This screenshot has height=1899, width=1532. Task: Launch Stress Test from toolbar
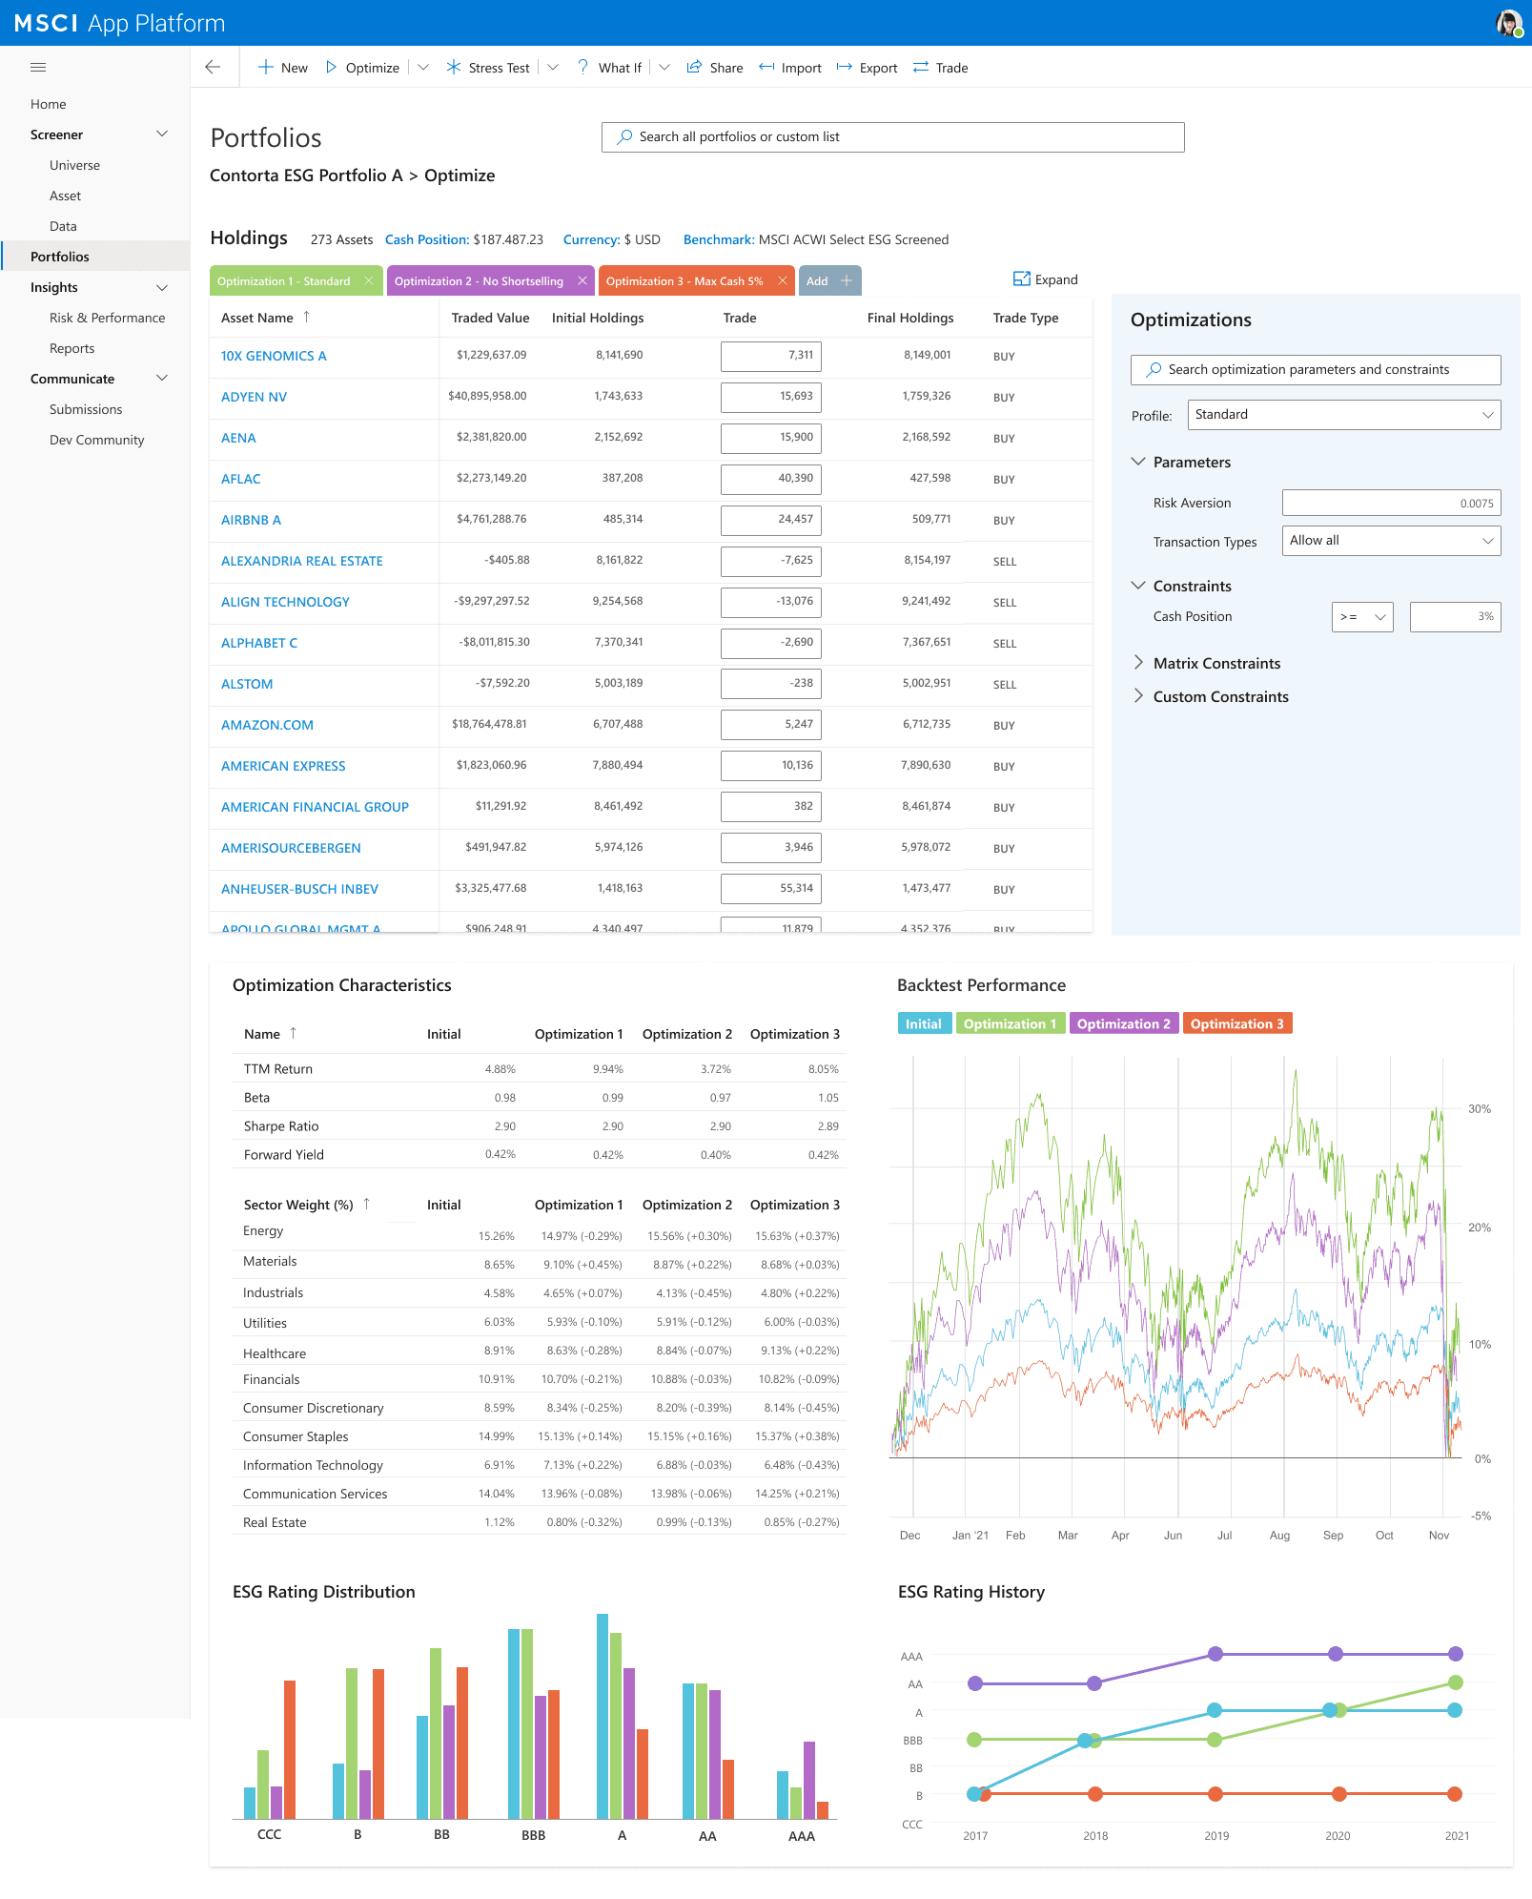[488, 68]
